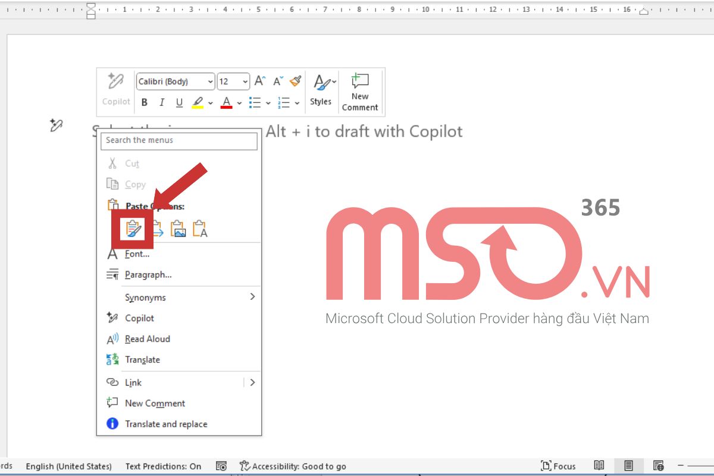
Task: Choose Cut from context menu
Action: [179, 163]
